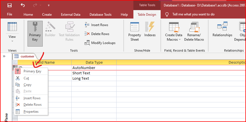Click the Object Dependencies icon
This screenshot has width=246, height=122.
pos(243,26)
